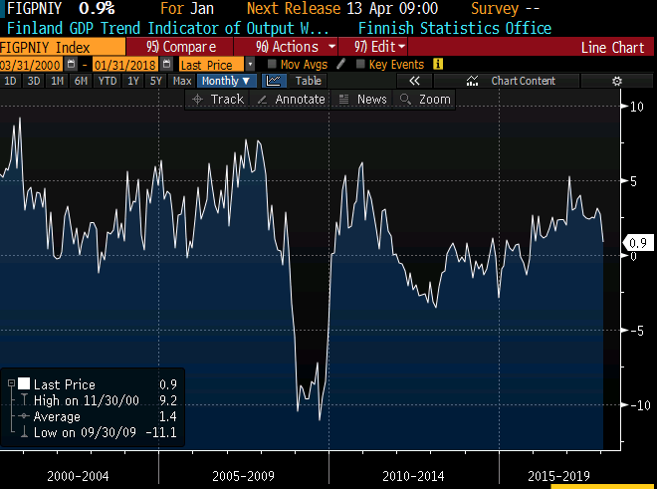Screen dimensions: 657x489
Task: Click the double-chevron collapse panel icon
Action: (x=415, y=81)
